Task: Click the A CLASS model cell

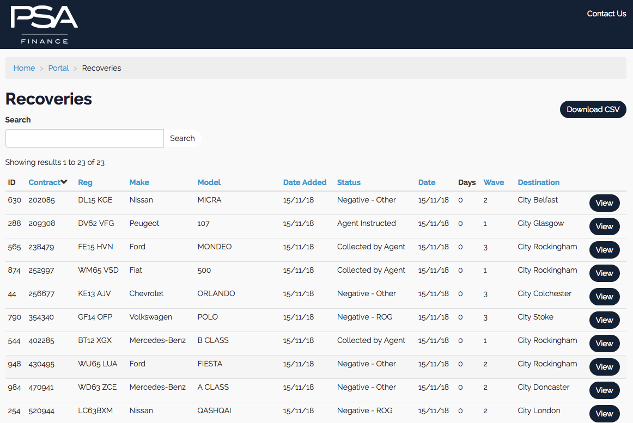Action: click(x=213, y=387)
